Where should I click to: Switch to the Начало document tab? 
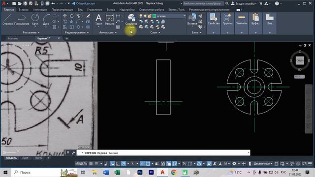point(13,38)
